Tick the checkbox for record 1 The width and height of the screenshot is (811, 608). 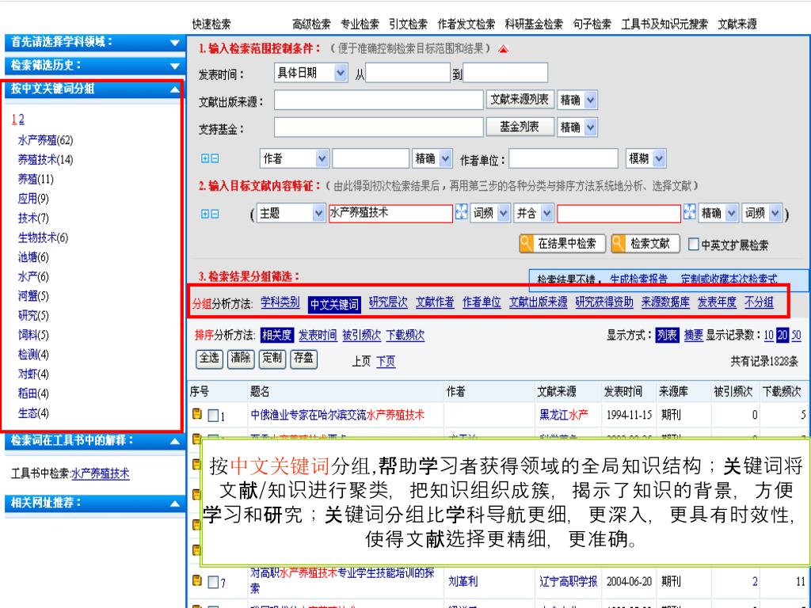[212, 415]
